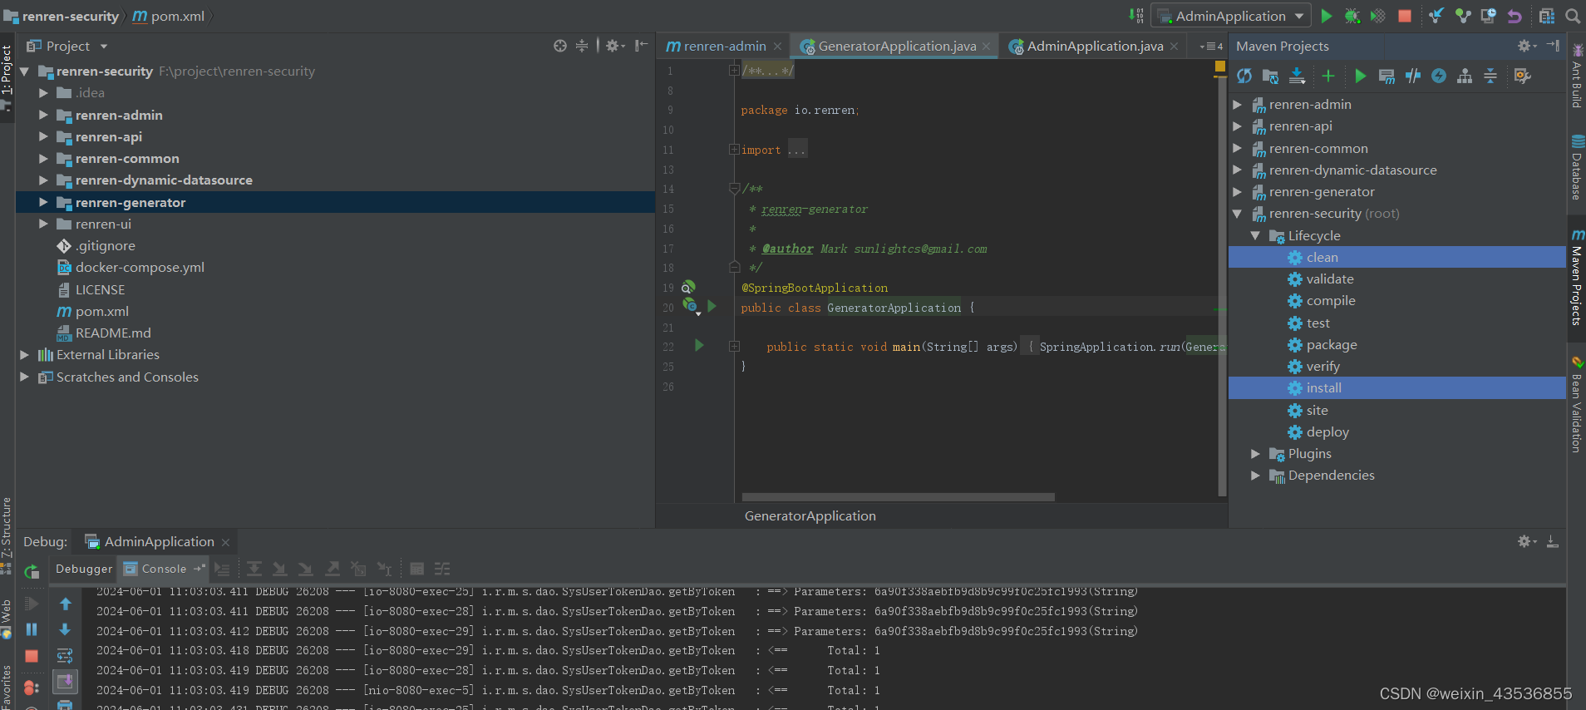The image size is (1586, 710).
Task: Open Maven Projects panel gear menu
Action: coord(1527,46)
